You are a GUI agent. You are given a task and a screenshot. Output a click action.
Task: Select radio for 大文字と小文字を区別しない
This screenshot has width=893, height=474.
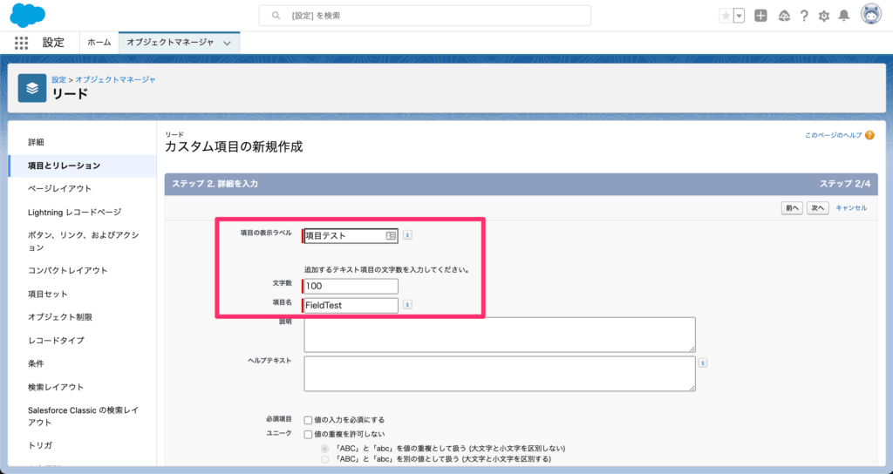click(x=325, y=447)
